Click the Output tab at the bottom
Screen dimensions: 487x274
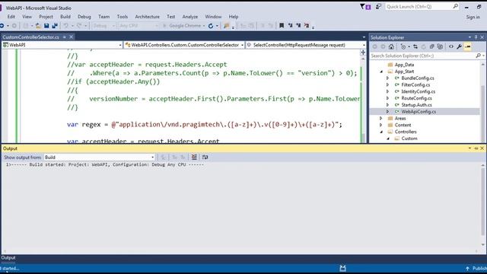point(8,258)
